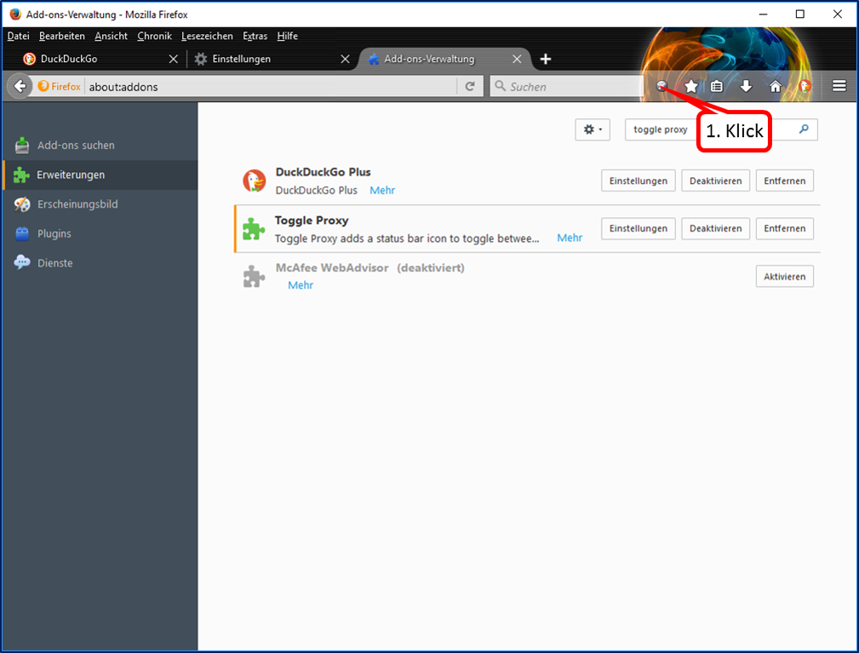Click the Suchen search field in toolbar
Image resolution: width=859 pixels, height=653 pixels.
tap(566, 87)
